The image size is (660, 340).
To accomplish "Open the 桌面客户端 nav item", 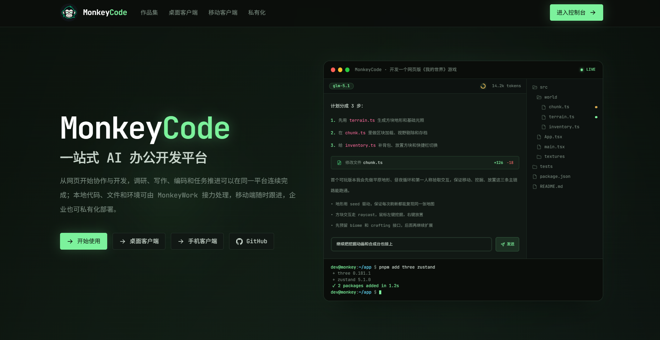I will click(x=183, y=12).
